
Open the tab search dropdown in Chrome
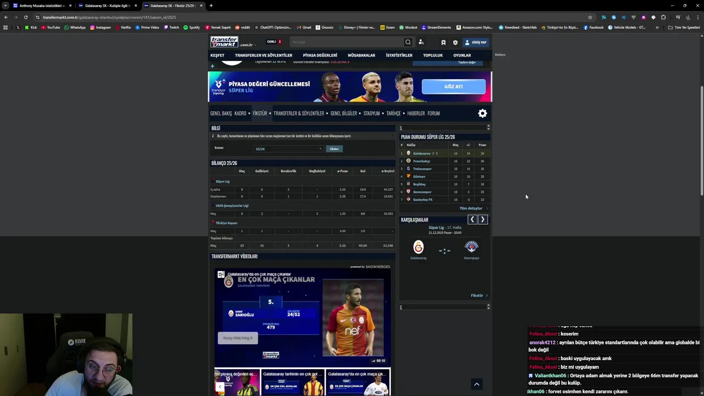pyautogui.click(x=5, y=5)
